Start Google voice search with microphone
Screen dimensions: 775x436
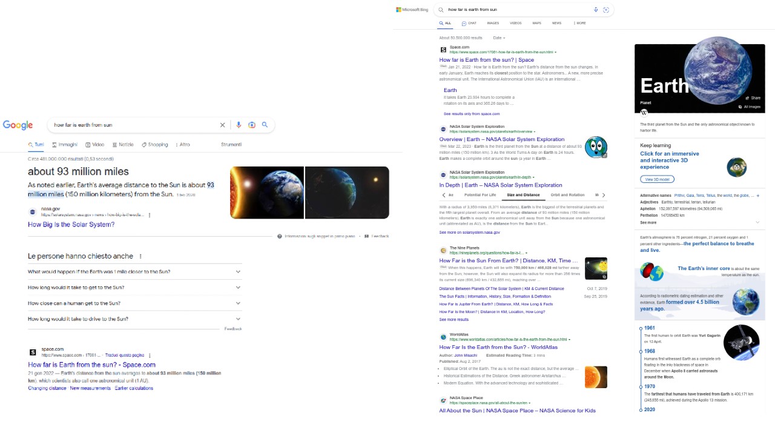pyautogui.click(x=239, y=125)
